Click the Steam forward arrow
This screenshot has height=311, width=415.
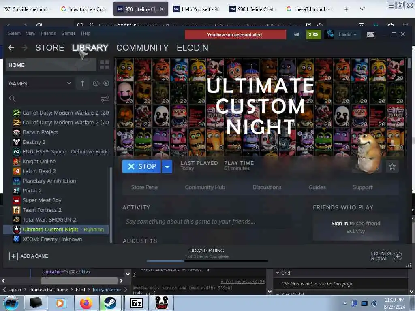[24, 48]
